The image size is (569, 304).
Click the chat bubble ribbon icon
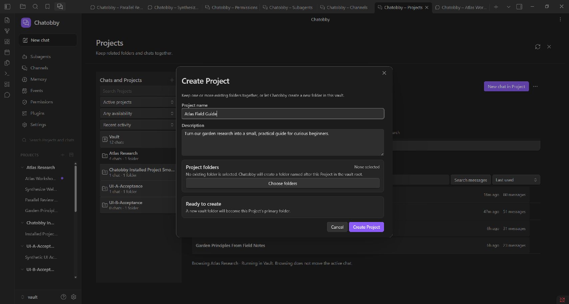click(7, 95)
